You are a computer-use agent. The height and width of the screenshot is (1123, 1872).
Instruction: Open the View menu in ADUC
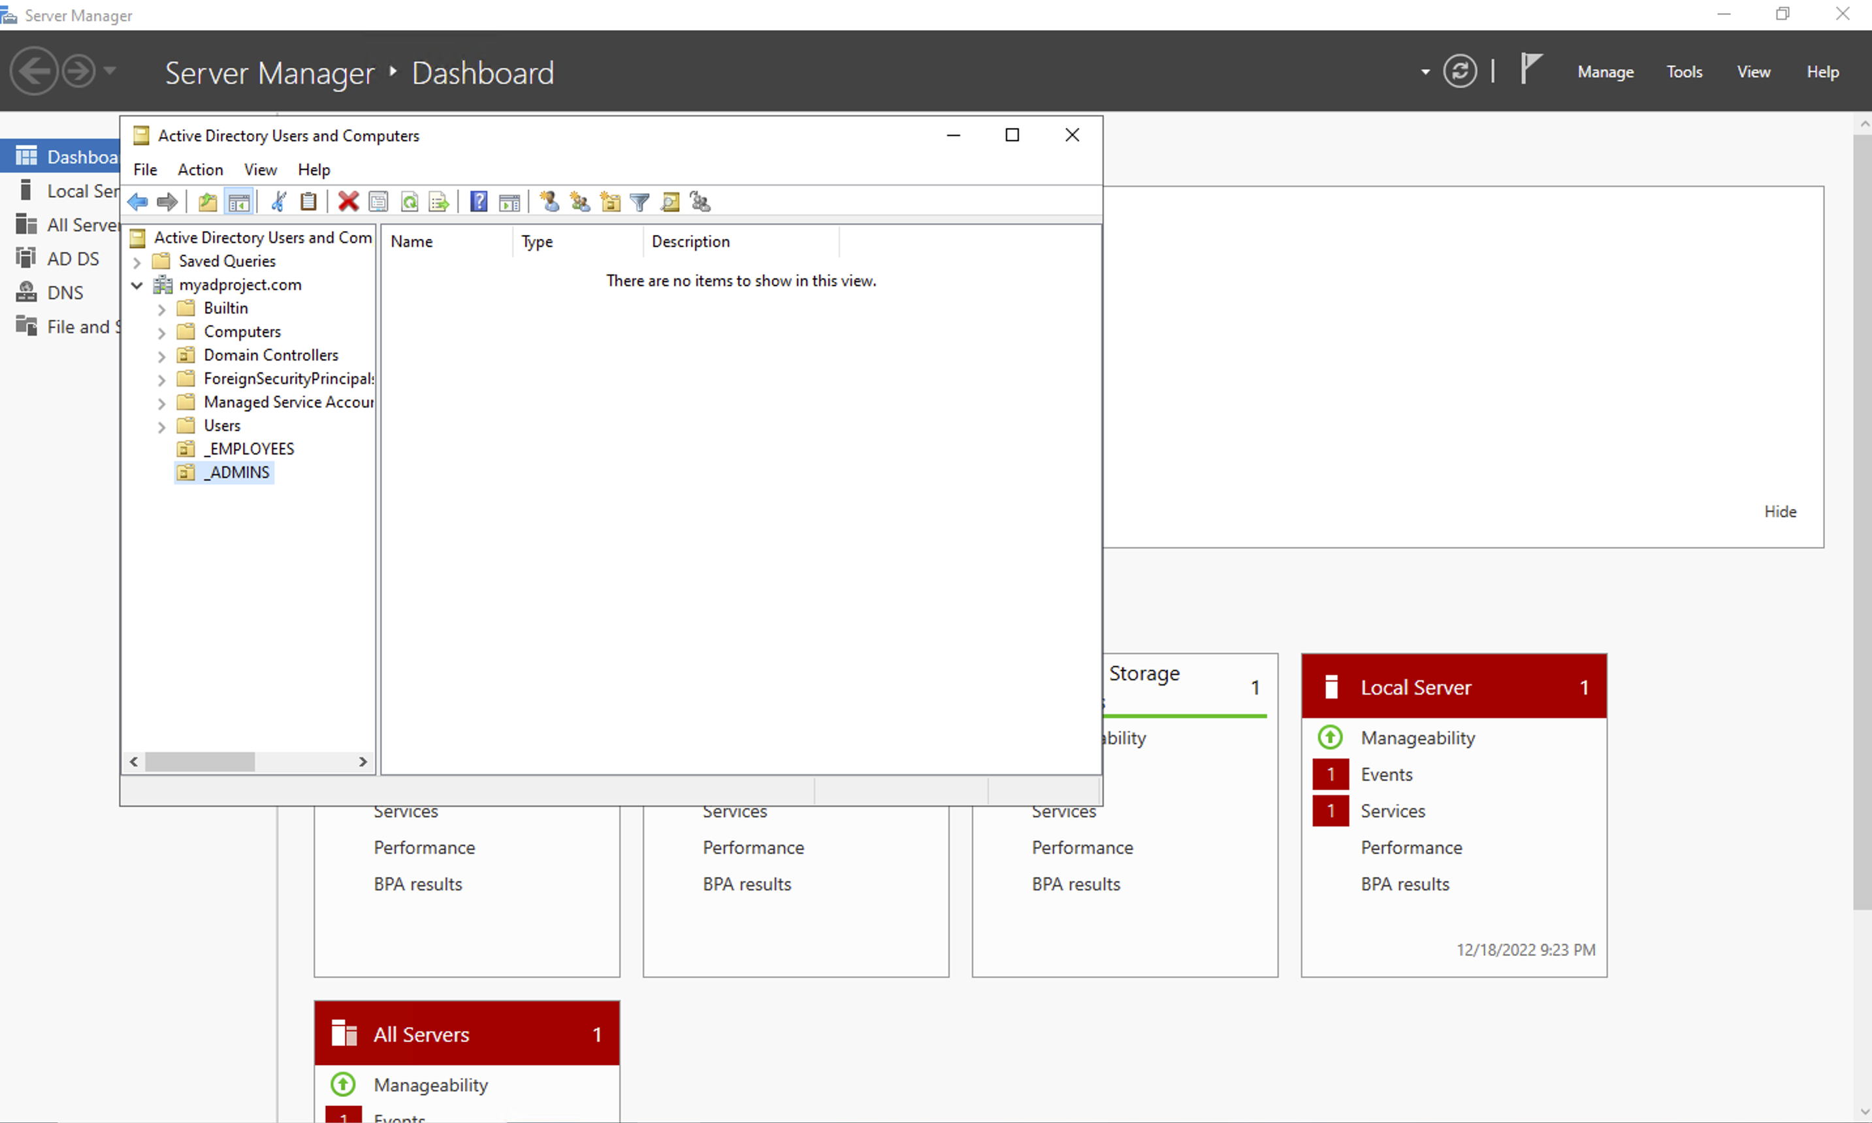point(259,170)
